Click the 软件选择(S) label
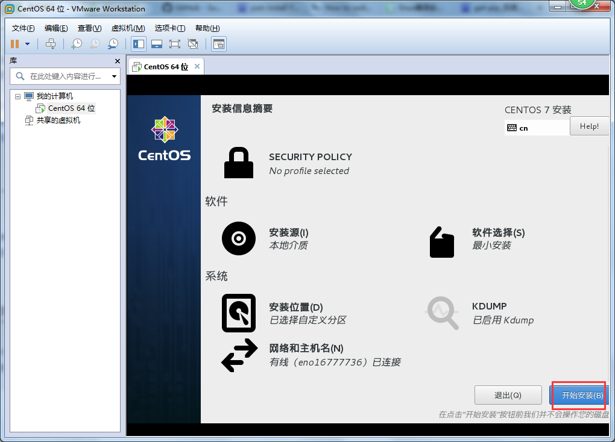The image size is (615, 442). (x=498, y=232)
